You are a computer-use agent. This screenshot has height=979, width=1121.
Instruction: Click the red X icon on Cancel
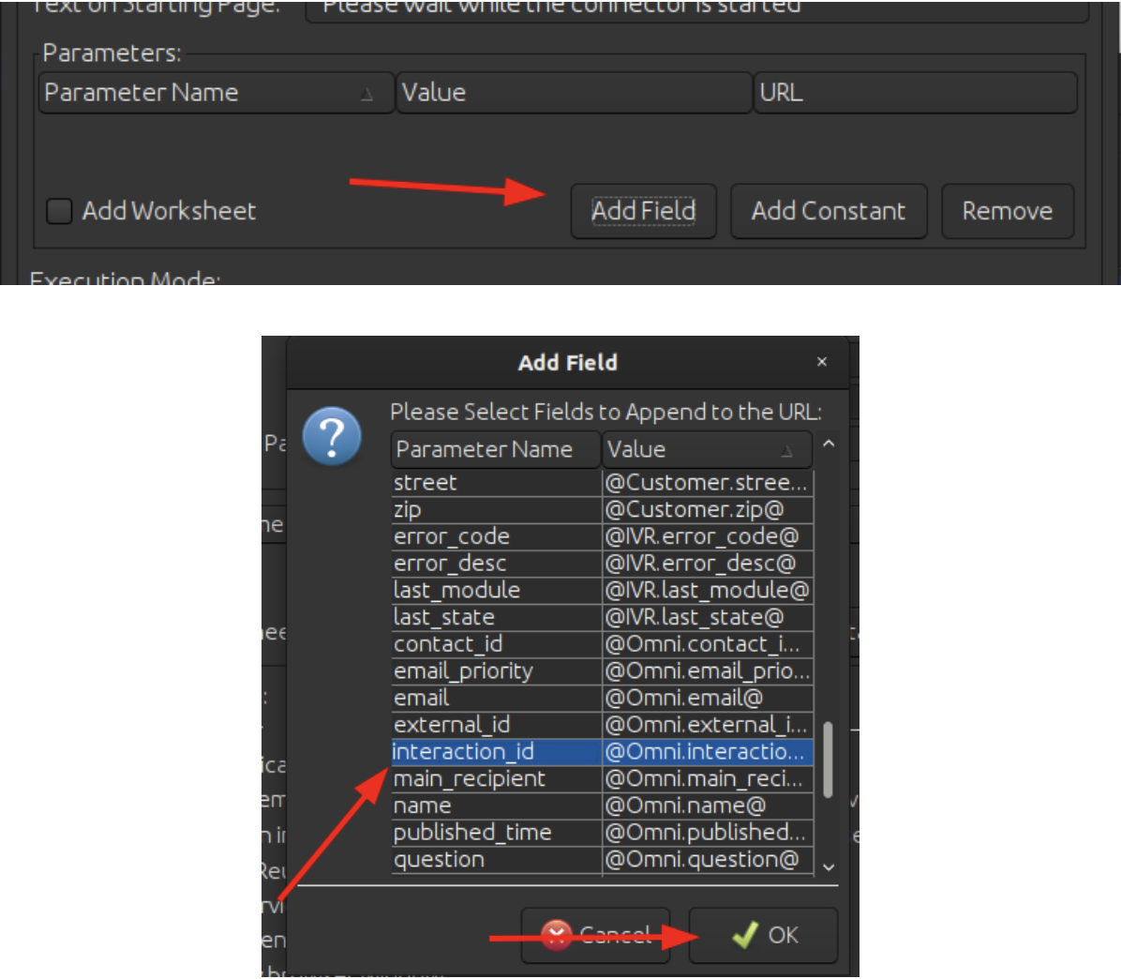tap(556, 935)
